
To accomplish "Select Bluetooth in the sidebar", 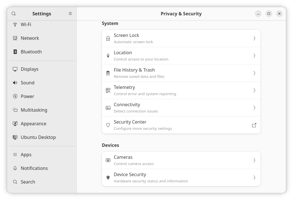I will pos(31,52).
